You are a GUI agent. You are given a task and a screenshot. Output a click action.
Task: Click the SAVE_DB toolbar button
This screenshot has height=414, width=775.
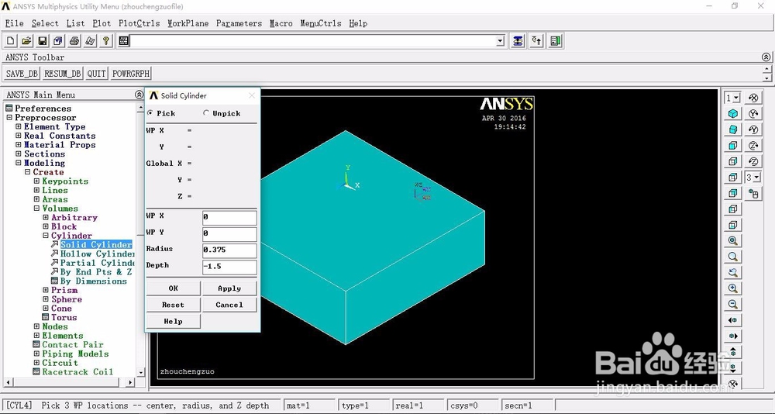(x=22, y=74)
